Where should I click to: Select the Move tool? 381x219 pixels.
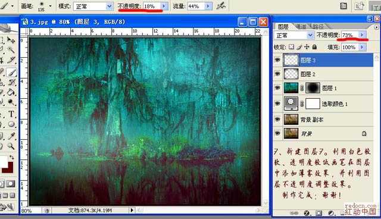11,40
